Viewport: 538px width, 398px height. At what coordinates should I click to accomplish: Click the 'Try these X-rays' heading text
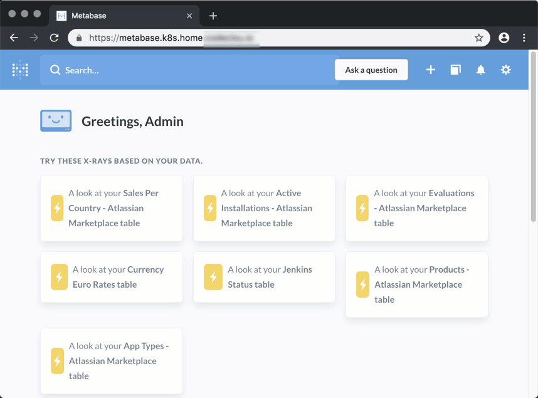coord(122,161)
